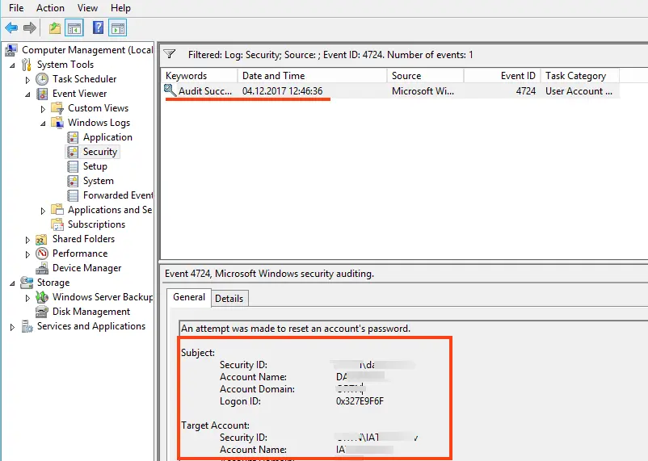The width and height of the screenshot is (648, 461).
Task: Click the Services and Applications icon
Action: point(27,326)
